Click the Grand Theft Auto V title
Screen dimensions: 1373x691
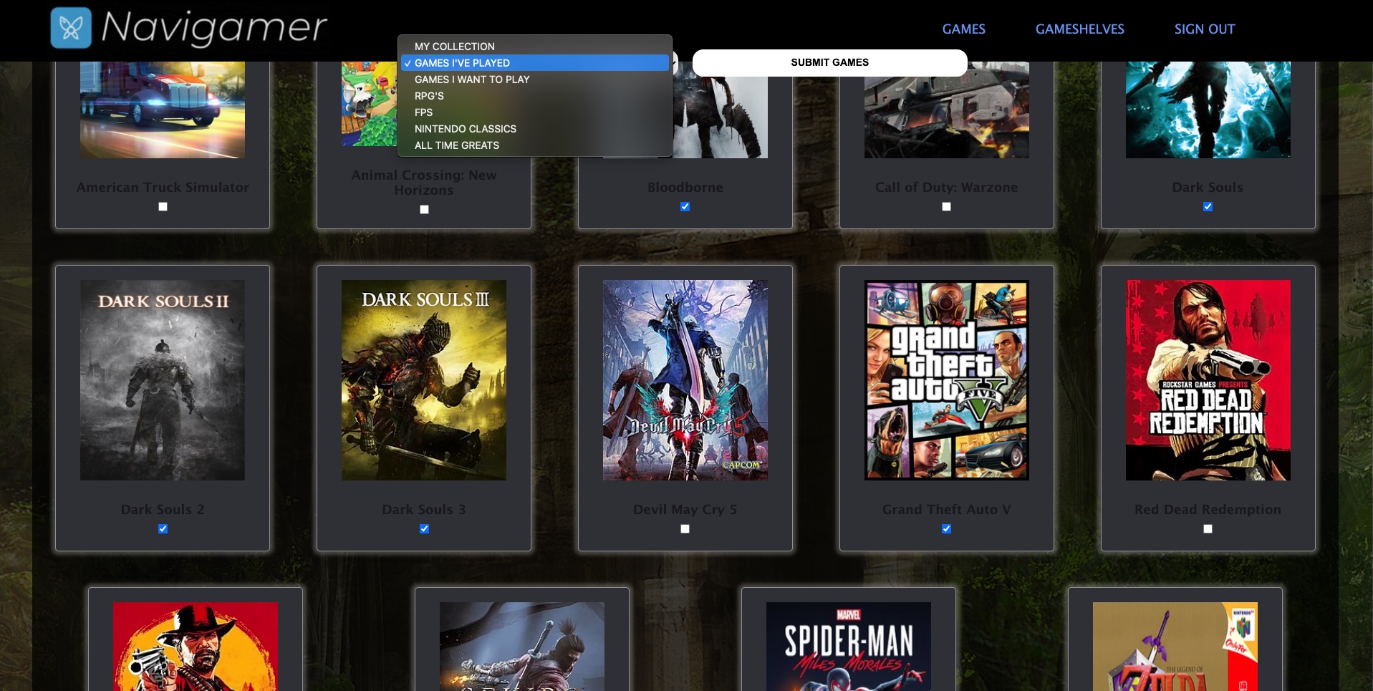(946, 509)
